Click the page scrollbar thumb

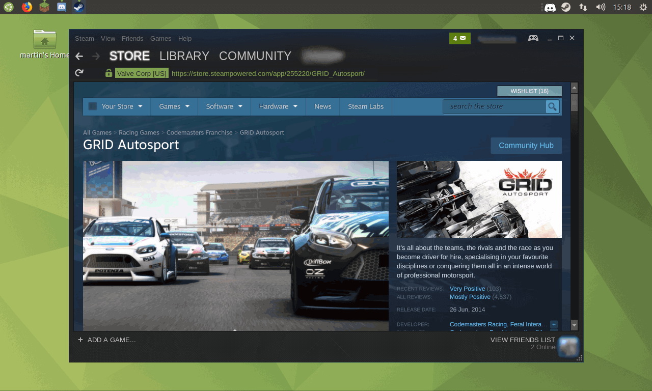(575, 102)
